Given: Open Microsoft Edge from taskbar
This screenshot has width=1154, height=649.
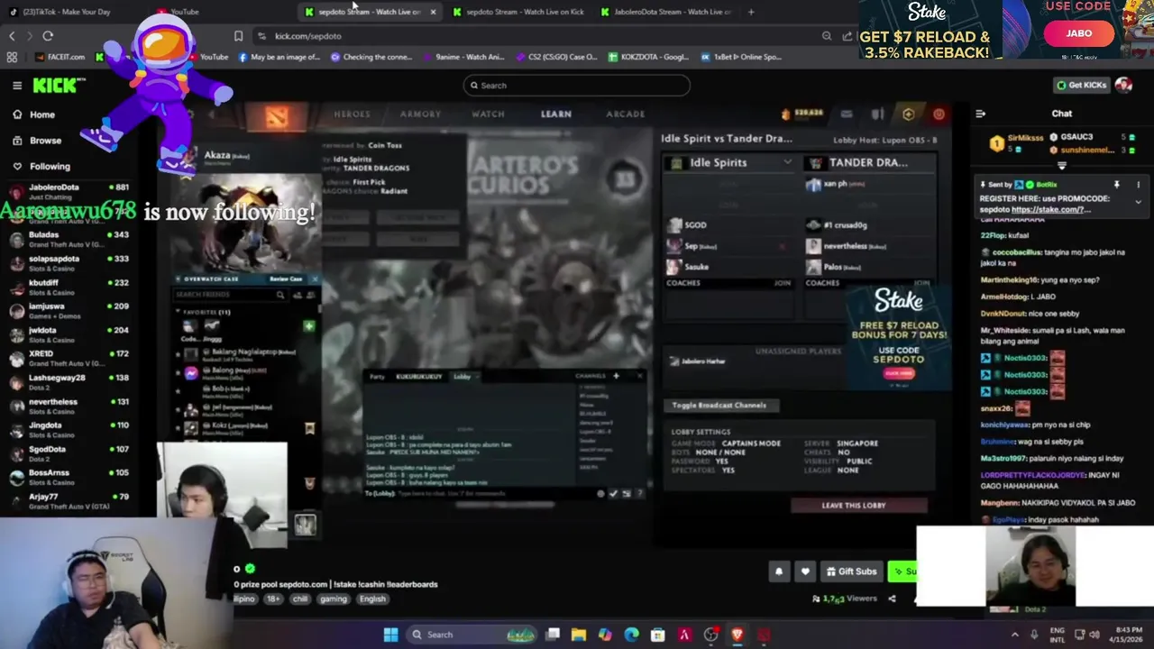Looking at the screenshot, I should click(631, 635).
